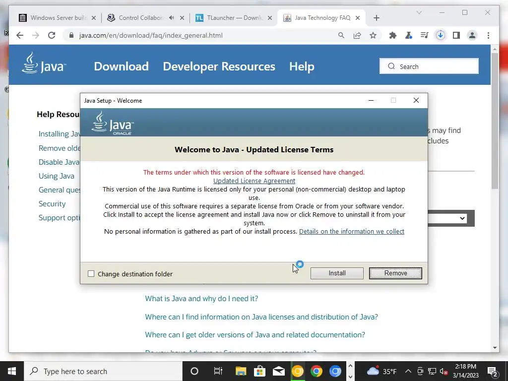This screenshot has width=508, height=381.
Task: Open Developer Resources menu
Action: pos(219,66)
